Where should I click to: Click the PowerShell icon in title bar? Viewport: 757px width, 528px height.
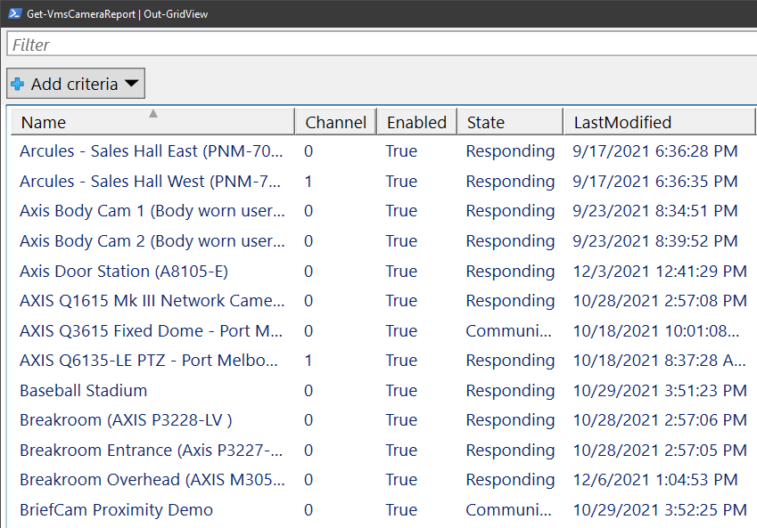[x=14, y=13]
